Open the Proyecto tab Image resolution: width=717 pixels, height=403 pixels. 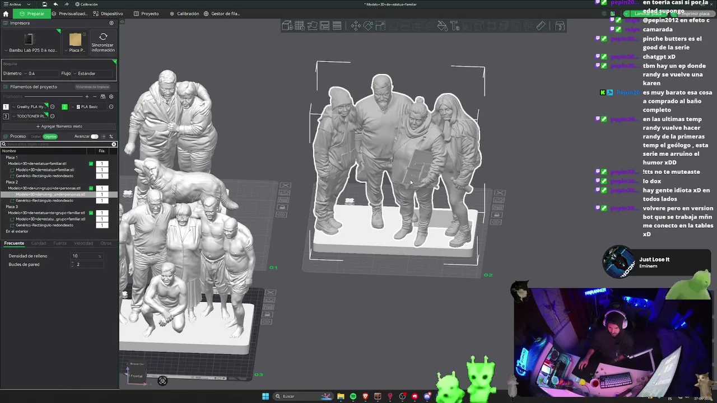click(146, 13)
